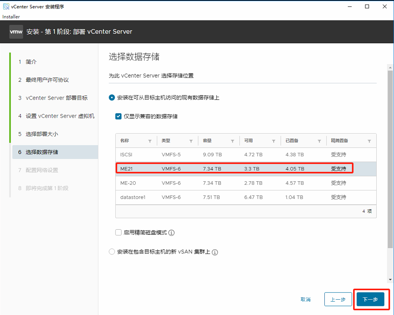
Task: Click the 取消 button
Action: (x=306, y=299)
